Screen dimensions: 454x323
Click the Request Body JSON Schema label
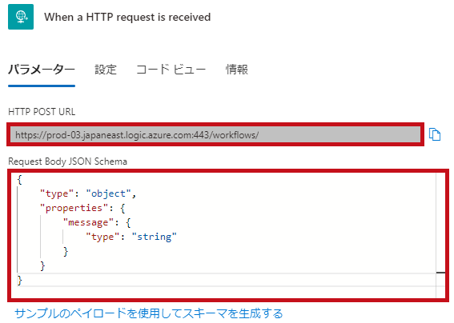[x=68, y=161]
